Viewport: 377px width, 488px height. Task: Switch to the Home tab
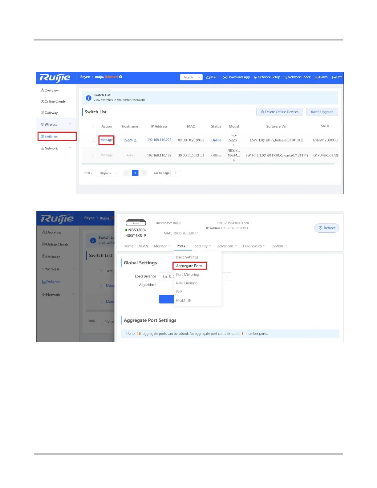[x=128, y=246]
